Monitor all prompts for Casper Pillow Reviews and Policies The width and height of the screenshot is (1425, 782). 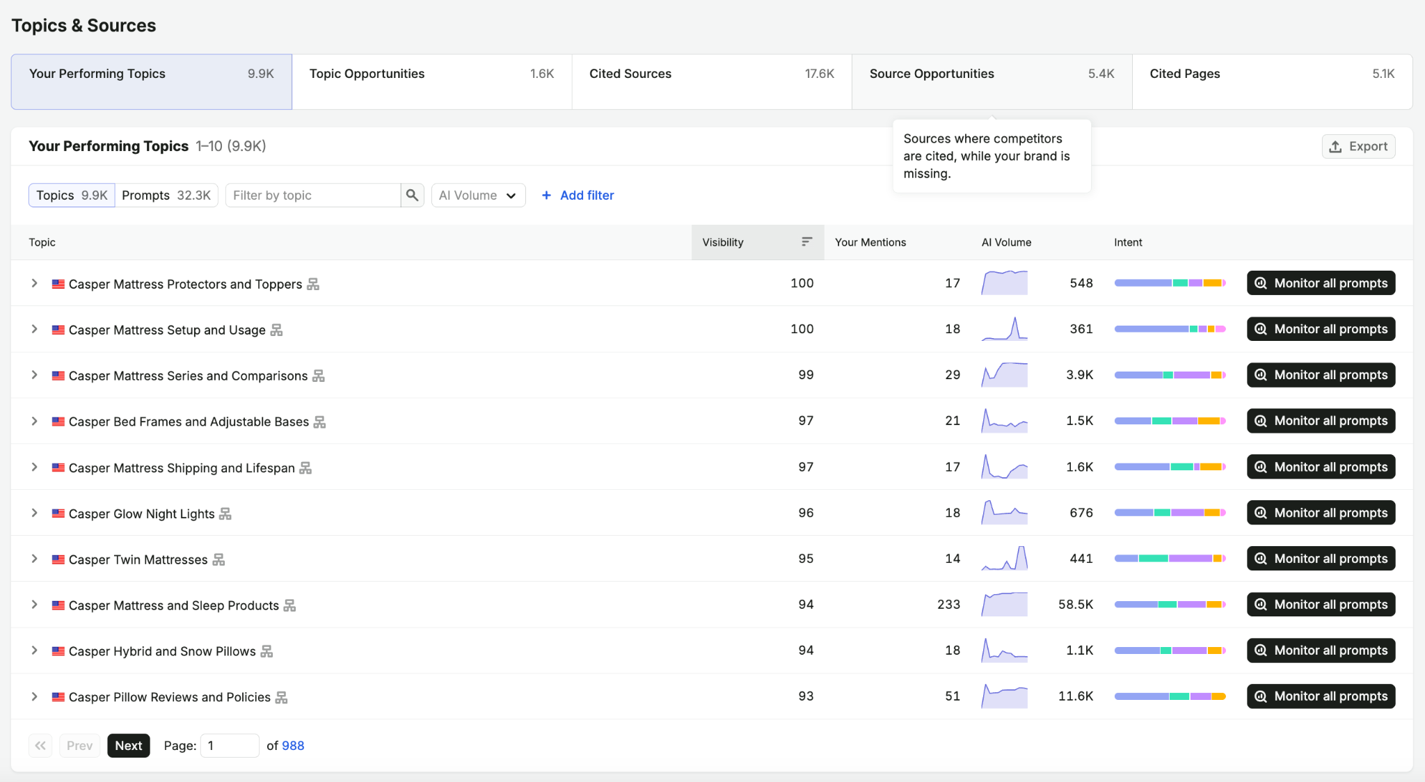click(x=1321, y=696)
